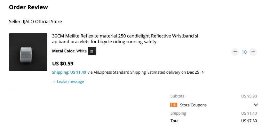Screen dimensions: 262x128
Task: Click the Order Review heading
Action: click(28, 7)
